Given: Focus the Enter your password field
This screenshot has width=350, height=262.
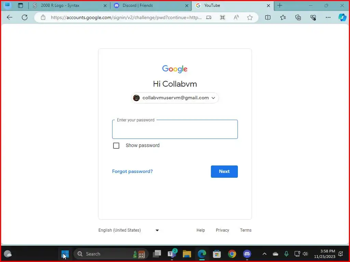Looking at the screenshot, I should [175, 129].
